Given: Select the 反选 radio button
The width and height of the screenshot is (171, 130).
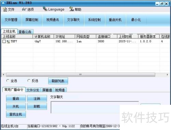Looking at the screenshot, I should coord(29,81).
